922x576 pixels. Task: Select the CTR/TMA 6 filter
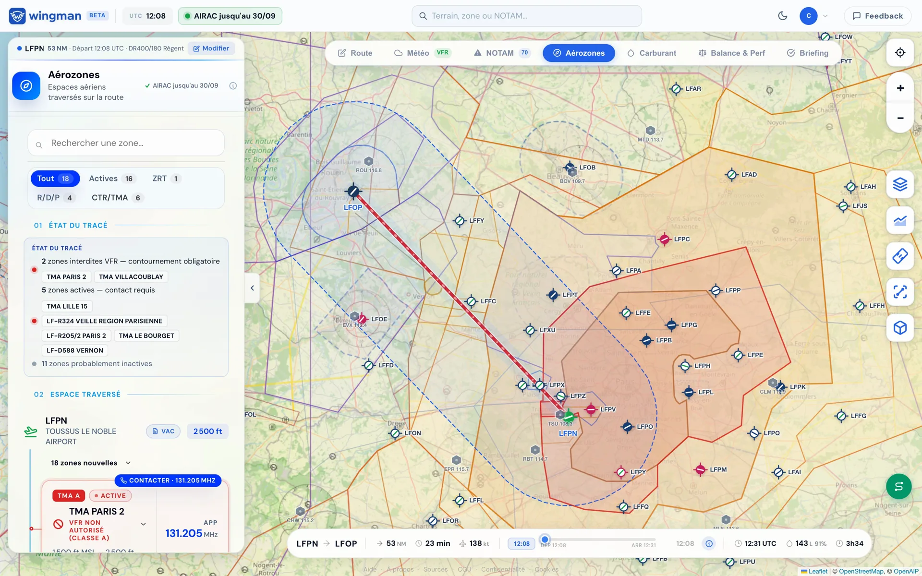click(118, 198)
